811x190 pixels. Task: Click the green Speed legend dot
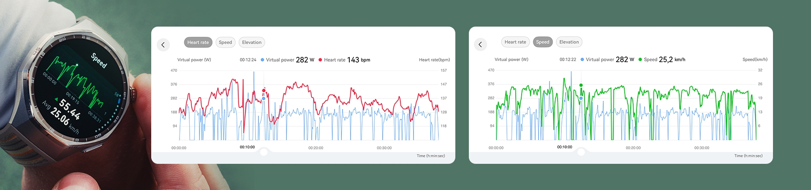(x=640, y=60)
